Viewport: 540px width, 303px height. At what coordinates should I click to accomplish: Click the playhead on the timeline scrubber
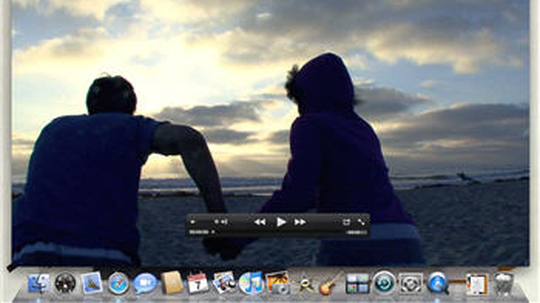pos(213,232)
